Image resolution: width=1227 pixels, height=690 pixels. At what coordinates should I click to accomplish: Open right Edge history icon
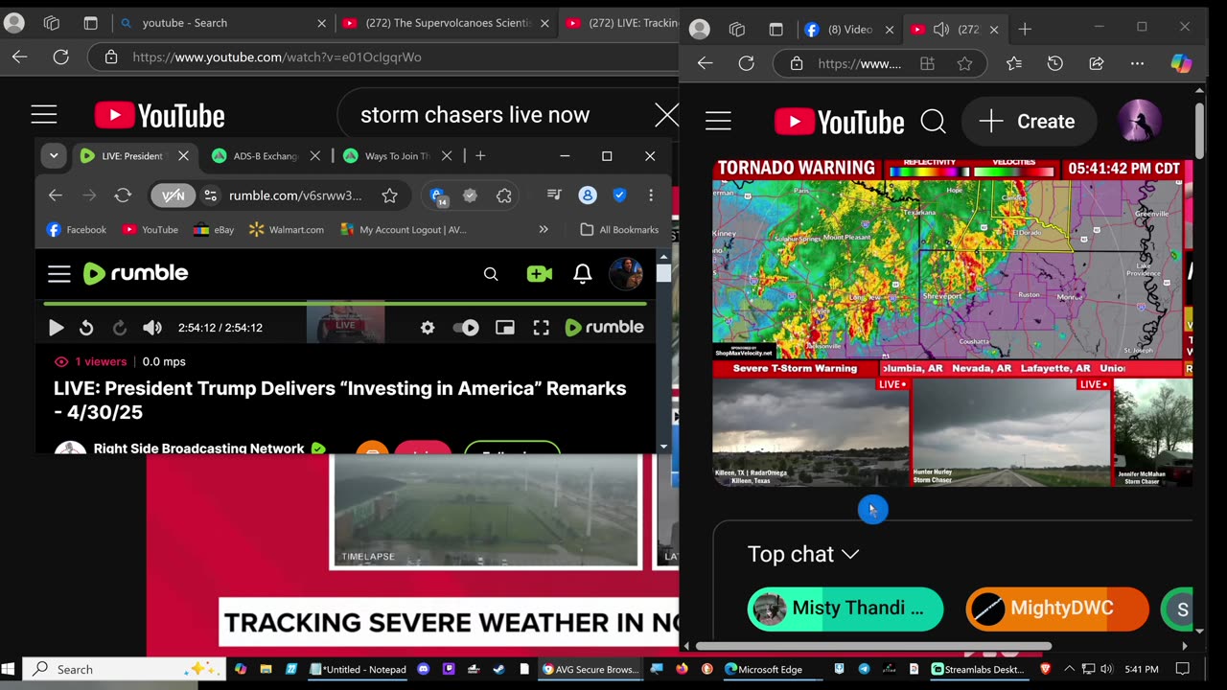(x=1055, y=63)
